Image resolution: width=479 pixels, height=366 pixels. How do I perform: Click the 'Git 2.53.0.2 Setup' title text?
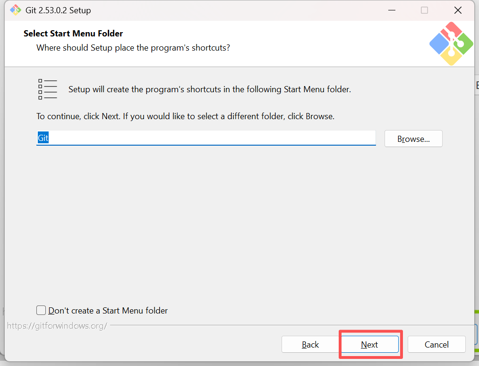pyautogui.click(x=58, y=10)
